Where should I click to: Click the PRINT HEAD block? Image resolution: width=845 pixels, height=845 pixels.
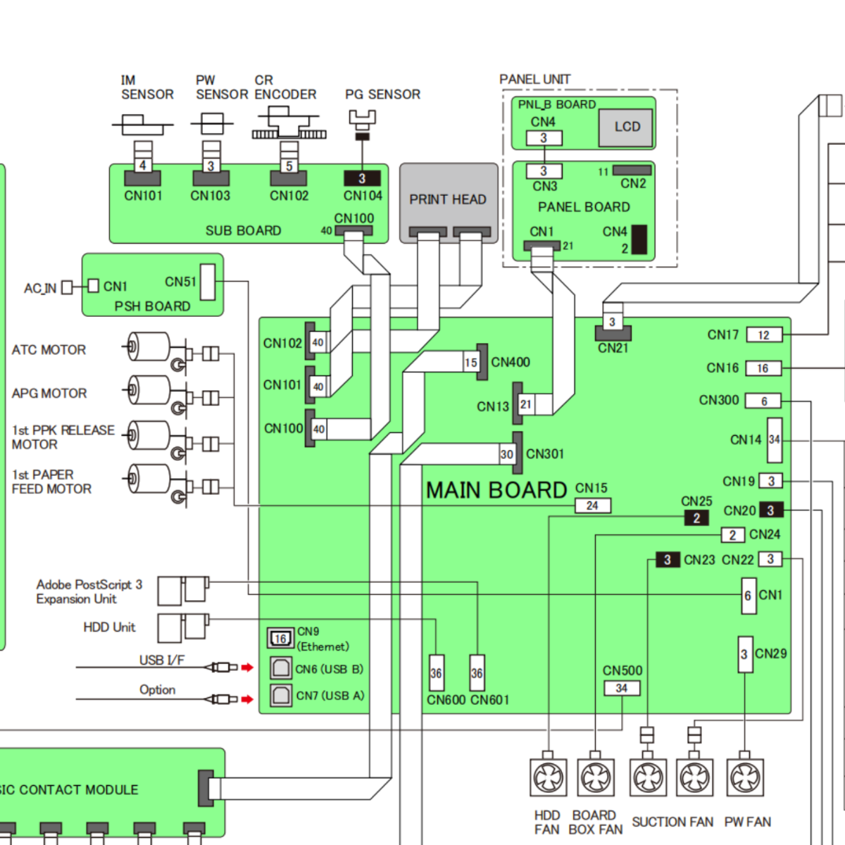pyautogui.click(x=449, y=204)
